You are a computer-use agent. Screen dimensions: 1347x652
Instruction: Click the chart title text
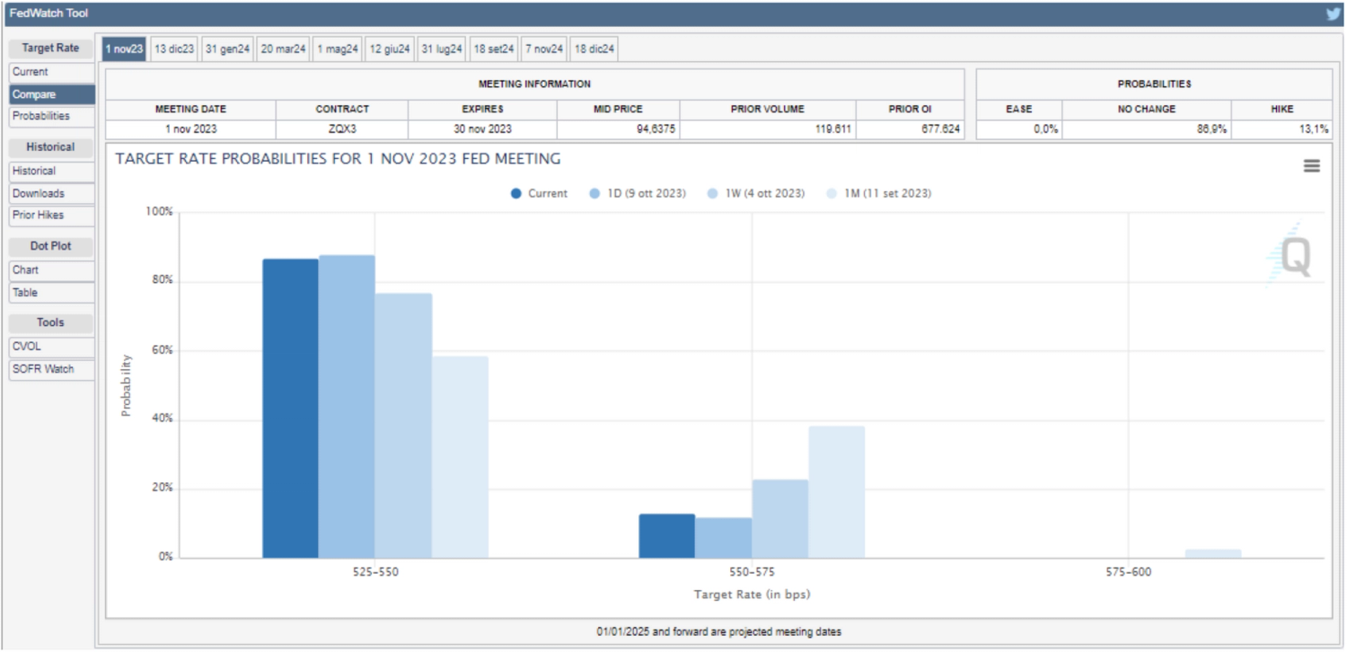338,159
